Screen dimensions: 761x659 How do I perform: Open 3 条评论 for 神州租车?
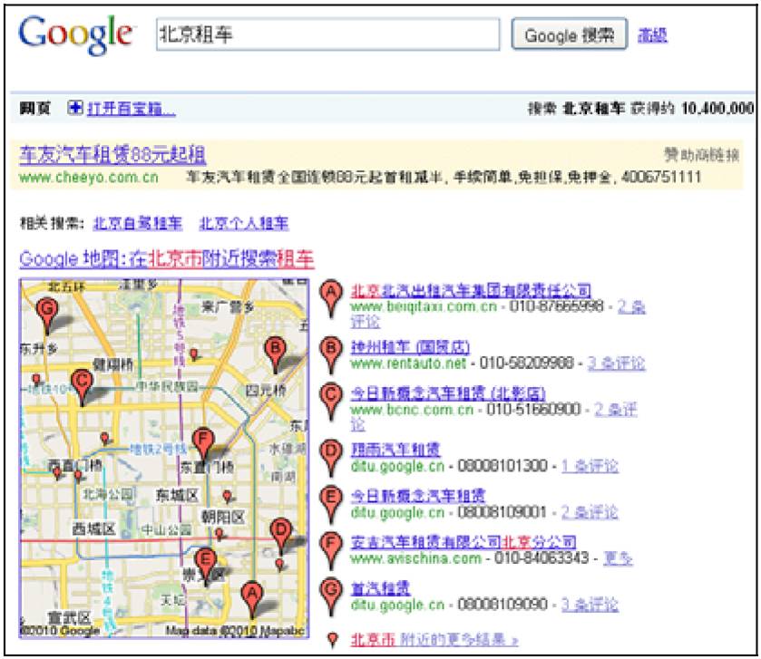617,363
